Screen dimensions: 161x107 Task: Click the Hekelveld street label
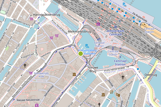tap(46, 55)
